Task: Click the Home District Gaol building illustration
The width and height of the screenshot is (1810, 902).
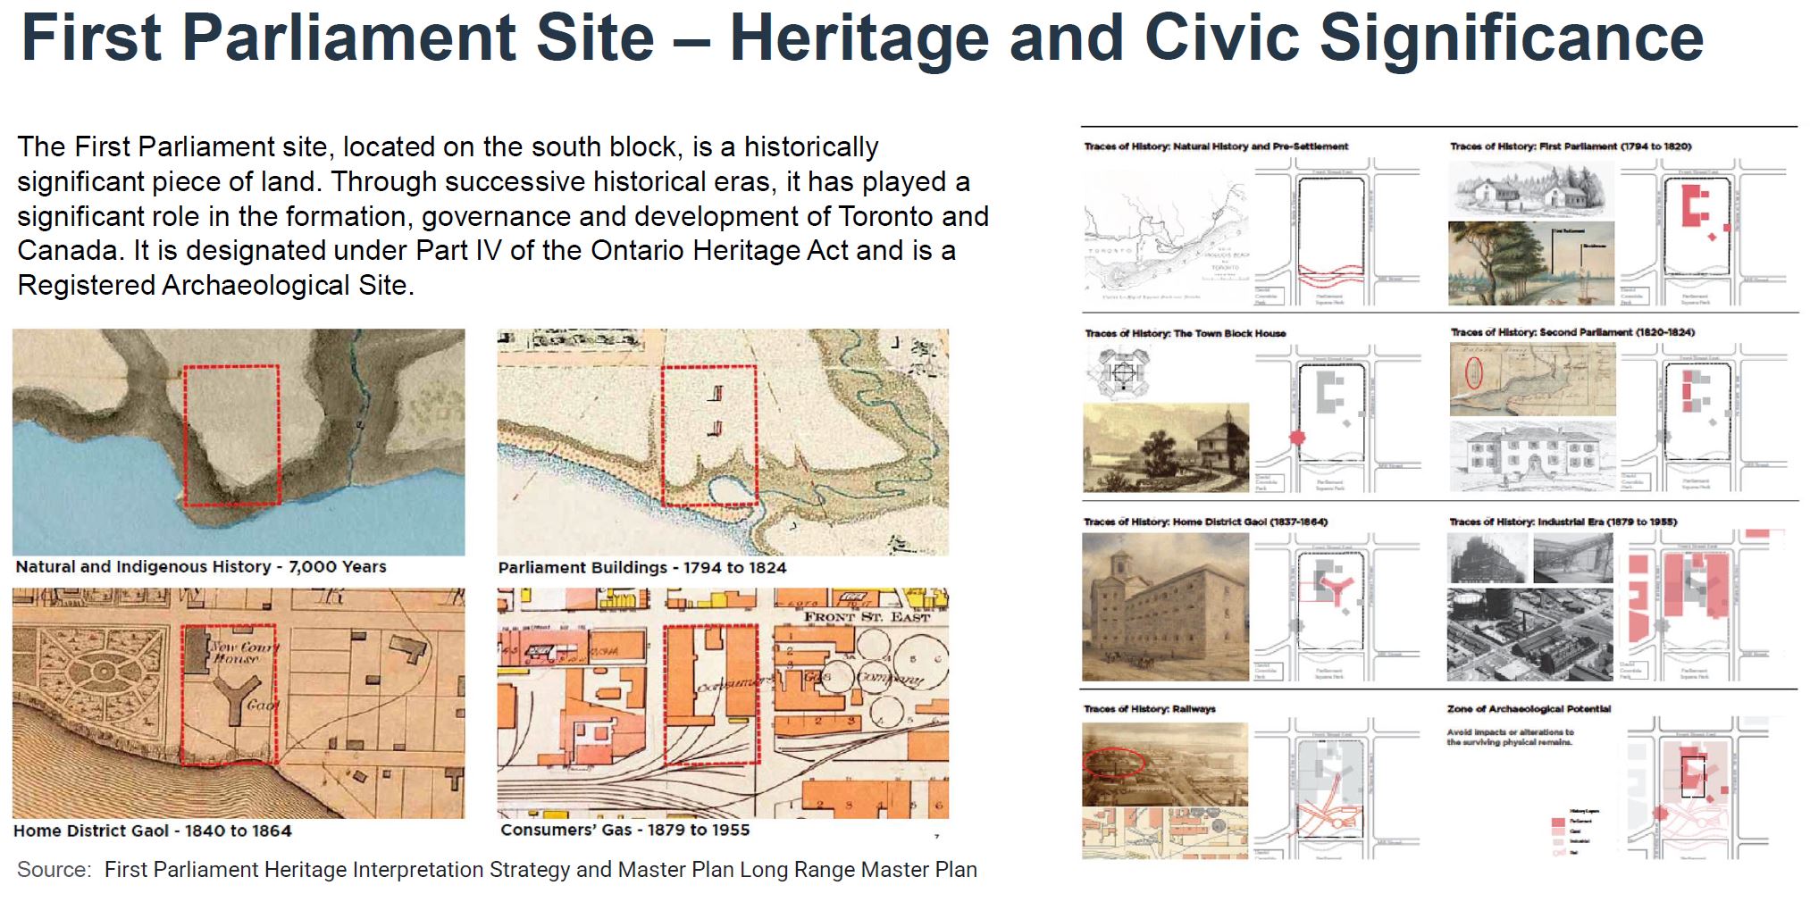Action: click(x=1165, y=607)
